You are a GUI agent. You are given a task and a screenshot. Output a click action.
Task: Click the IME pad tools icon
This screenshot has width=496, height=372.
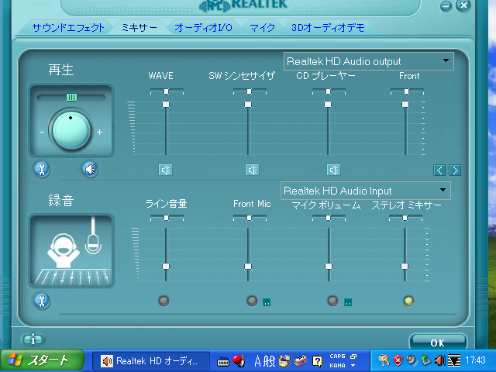(x=284, y=361)
